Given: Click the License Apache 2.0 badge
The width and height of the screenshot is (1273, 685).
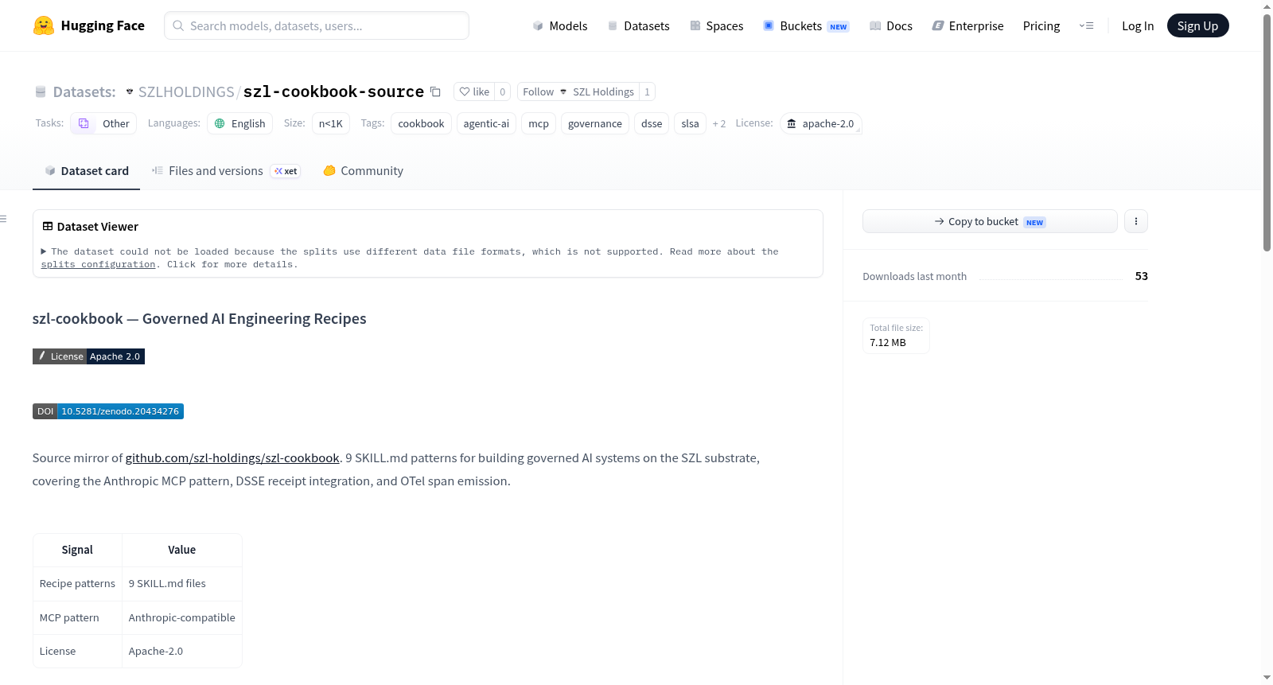Looking at the screenshot, I should point(88,356).
